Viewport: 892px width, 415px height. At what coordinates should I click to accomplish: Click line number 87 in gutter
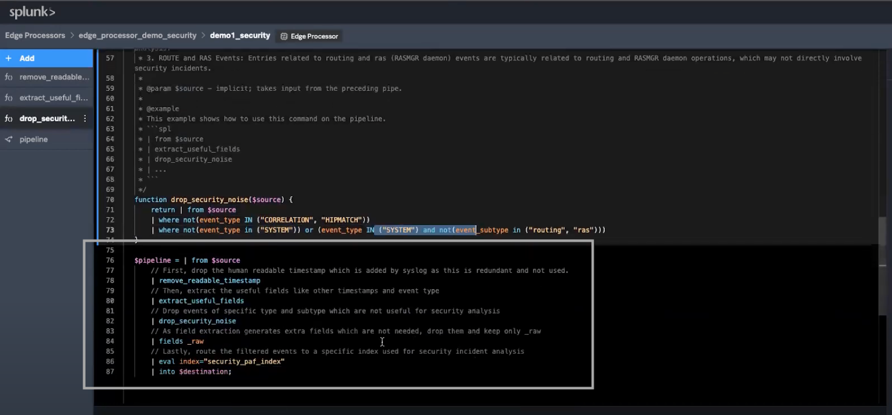[110, 372]
